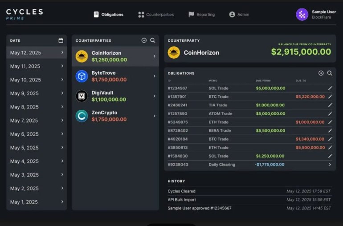Edit obligation #1257890 ATOM Trade pencil
The width and height of the screenshot is (343, 226).
(330, 113)
